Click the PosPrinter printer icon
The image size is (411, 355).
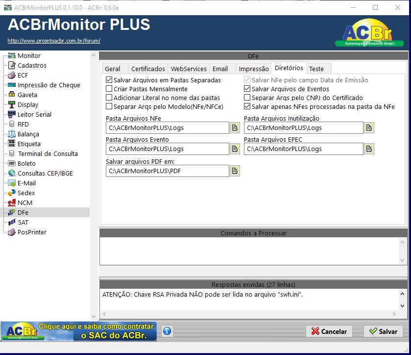click(12, 232)
